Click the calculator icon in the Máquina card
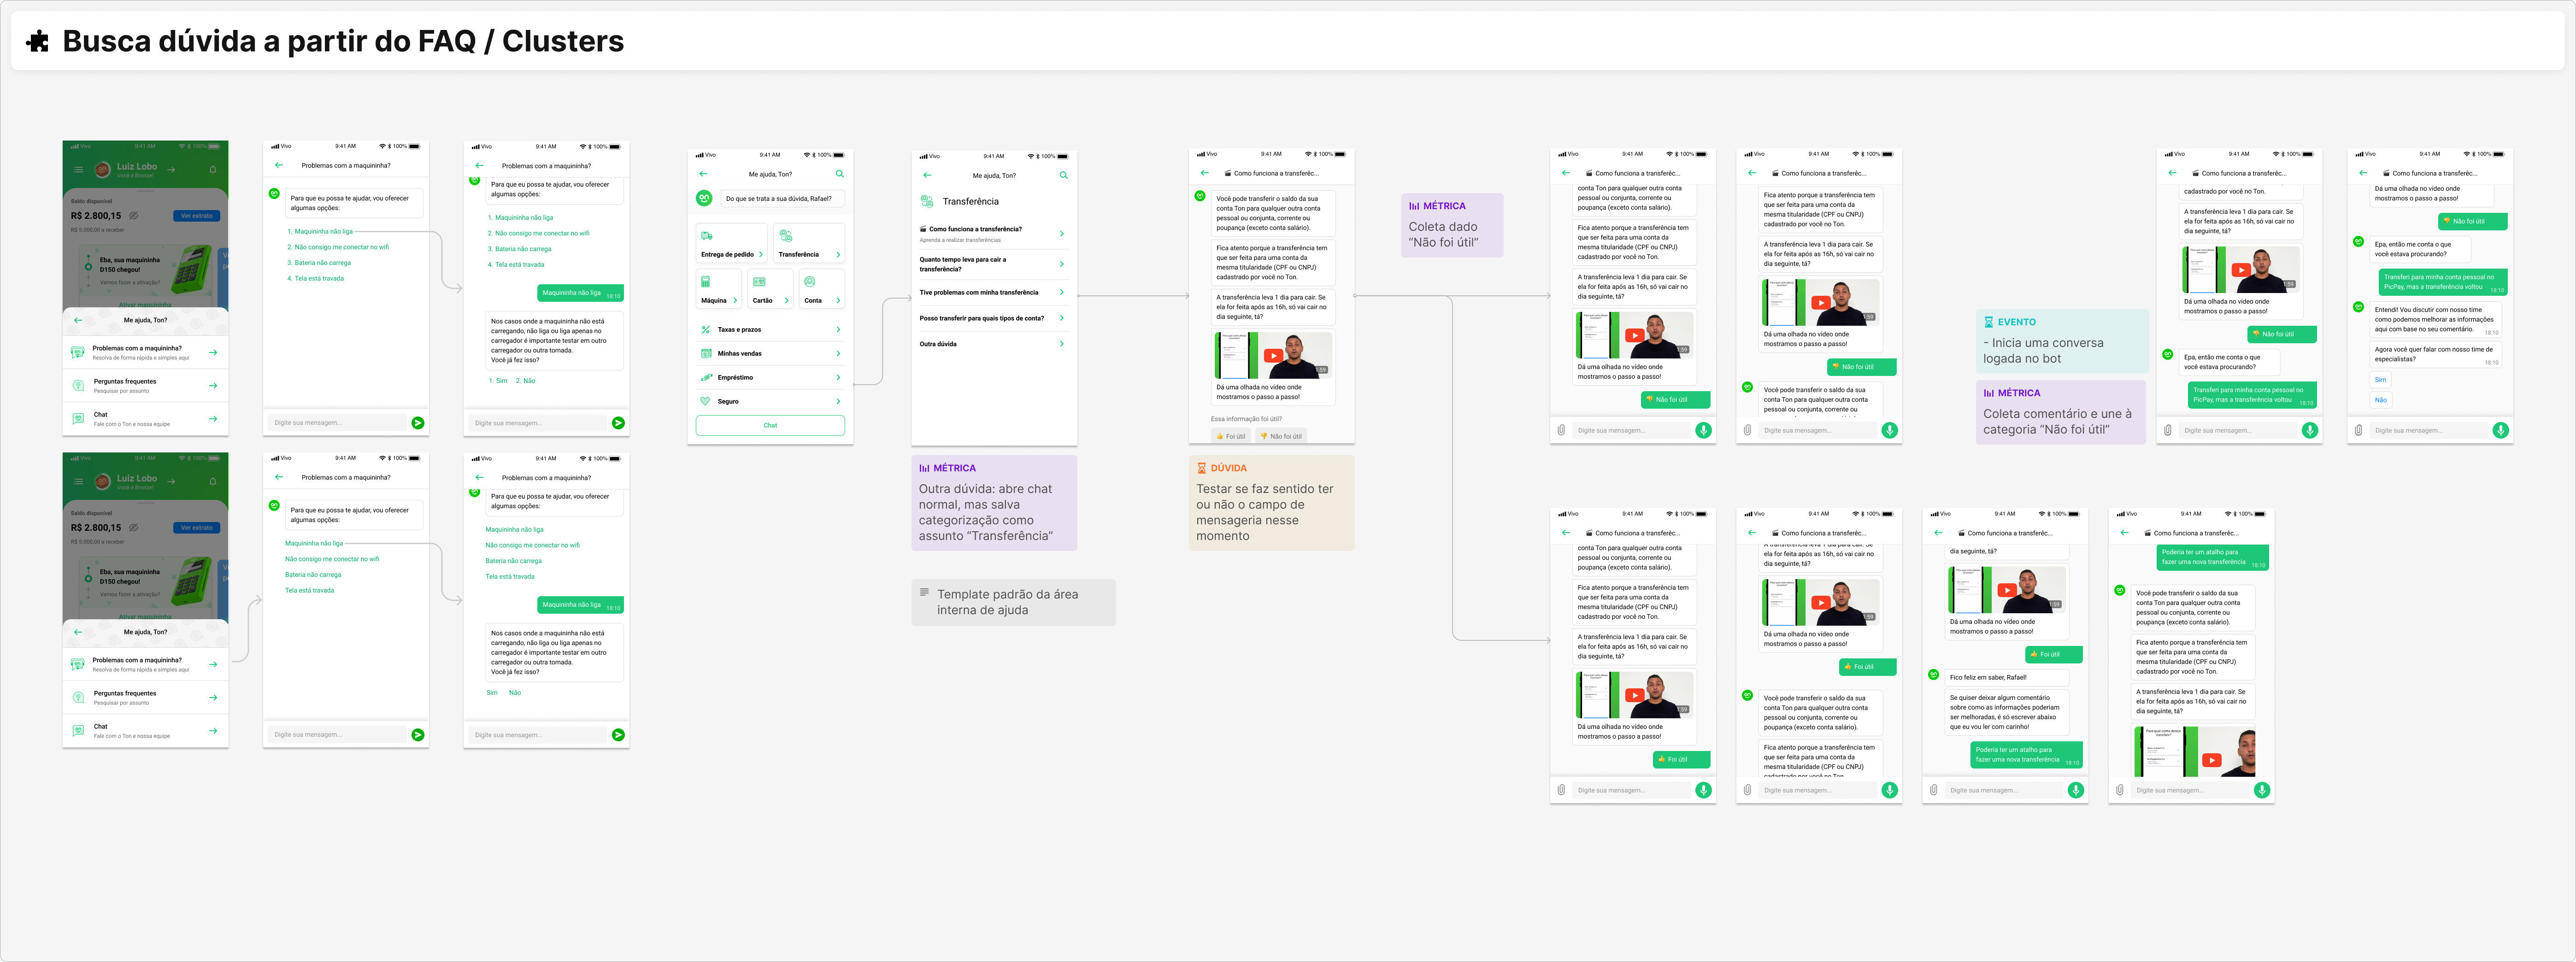 coord(706,282)
